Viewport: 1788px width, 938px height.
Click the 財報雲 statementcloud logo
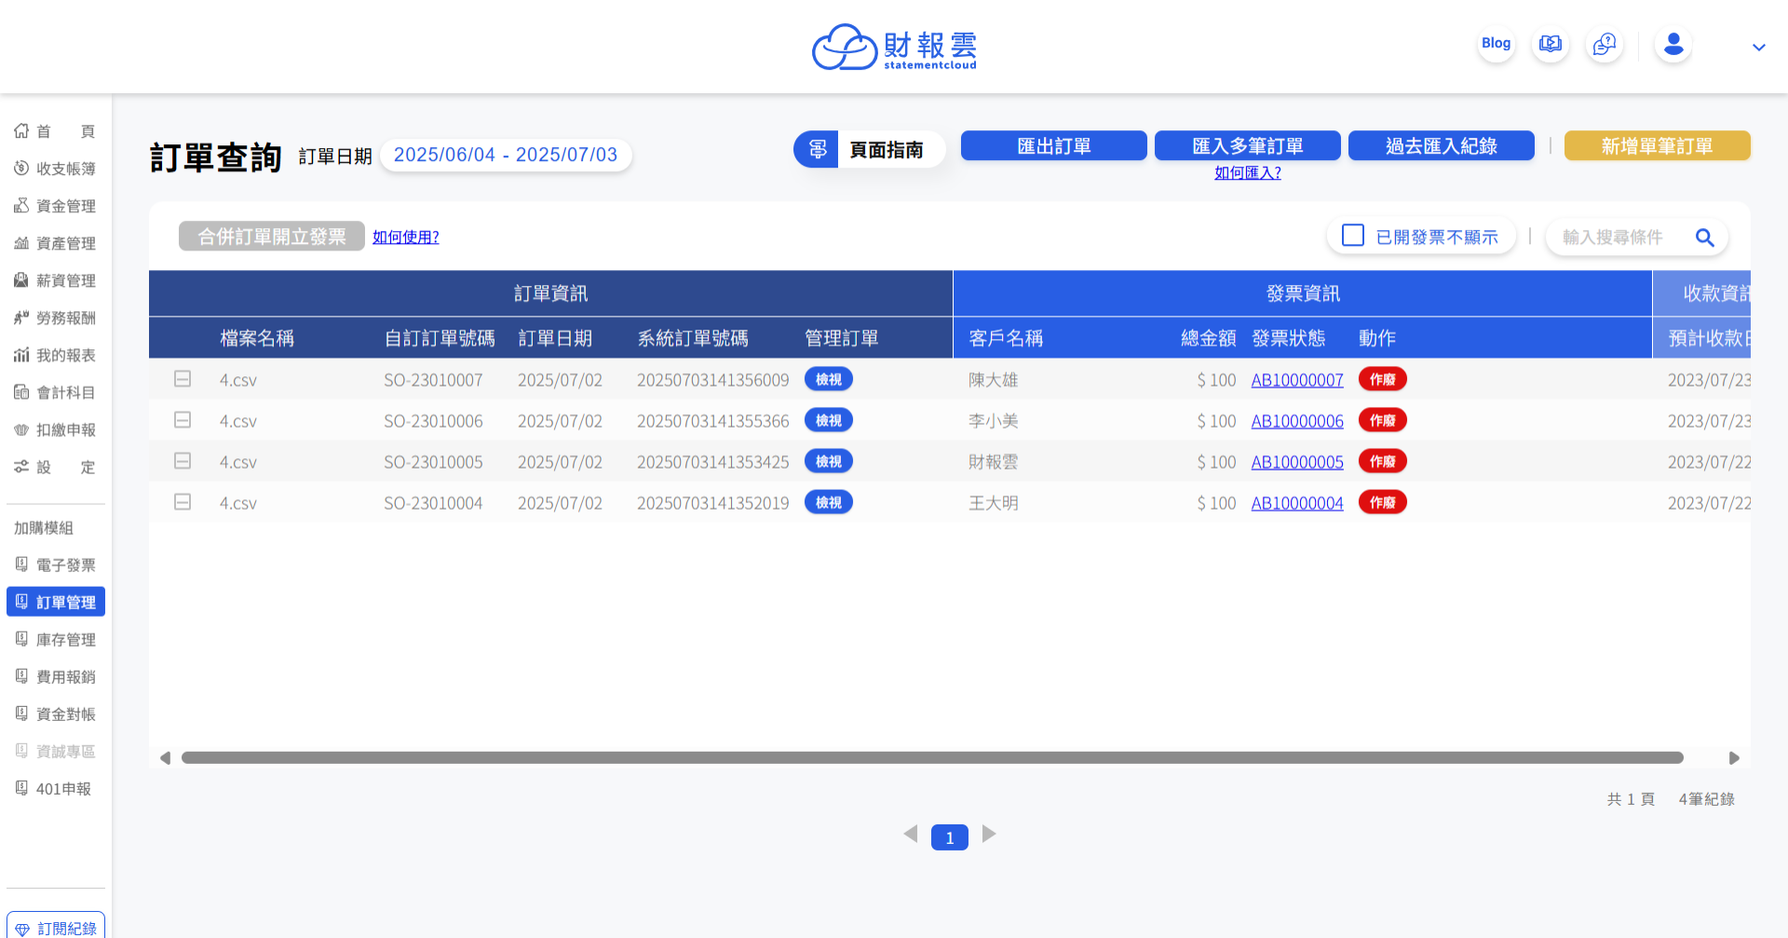(894, 47)
